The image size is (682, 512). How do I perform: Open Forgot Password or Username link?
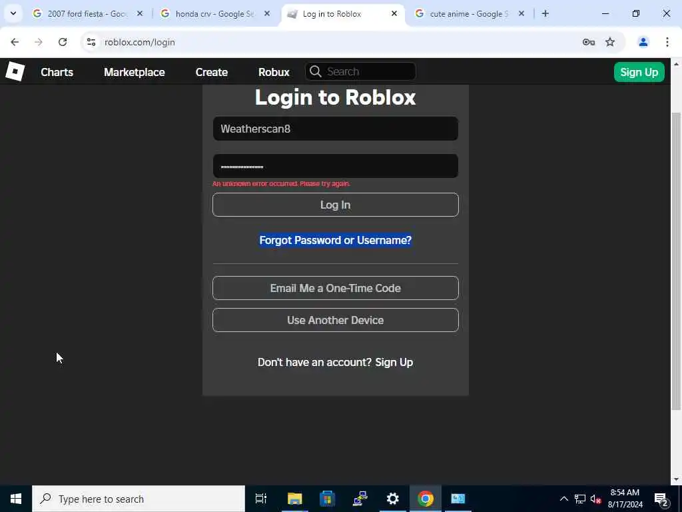coord(336,240)
